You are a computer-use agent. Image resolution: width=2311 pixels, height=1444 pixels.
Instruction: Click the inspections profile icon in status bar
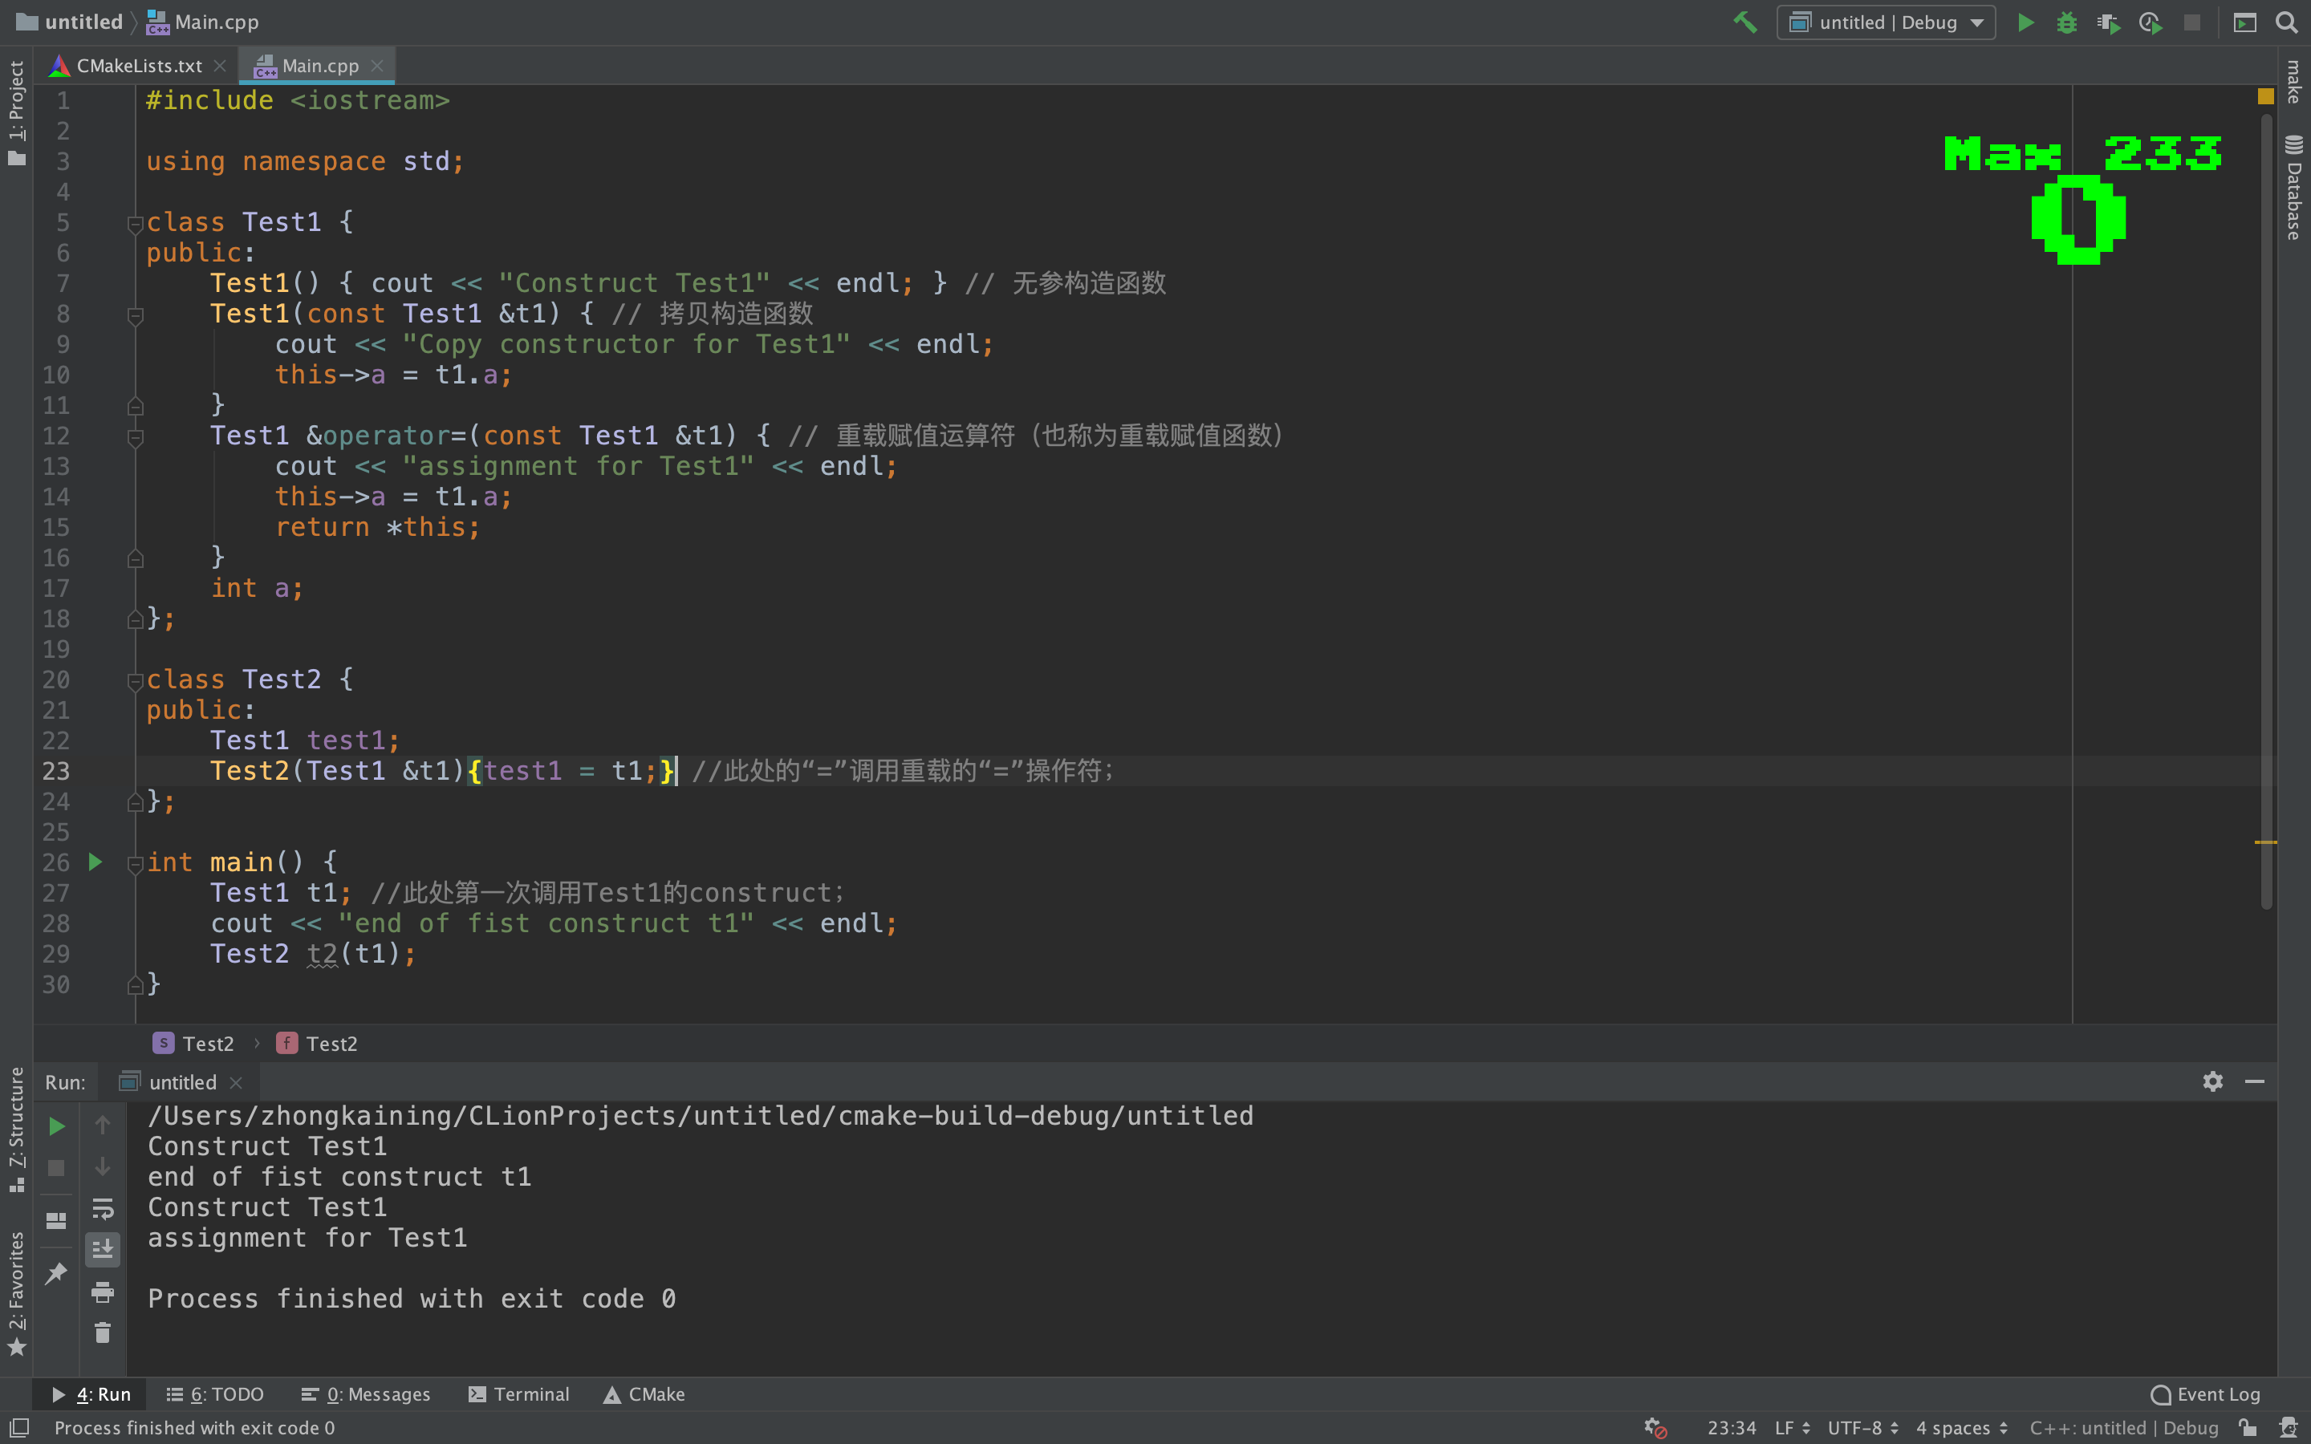2288,1428
